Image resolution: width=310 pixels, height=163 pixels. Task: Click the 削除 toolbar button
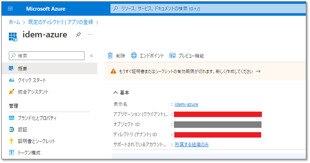click(116, 56)
